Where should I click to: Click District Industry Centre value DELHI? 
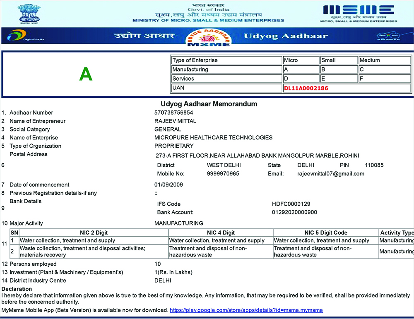click(163, 281)
